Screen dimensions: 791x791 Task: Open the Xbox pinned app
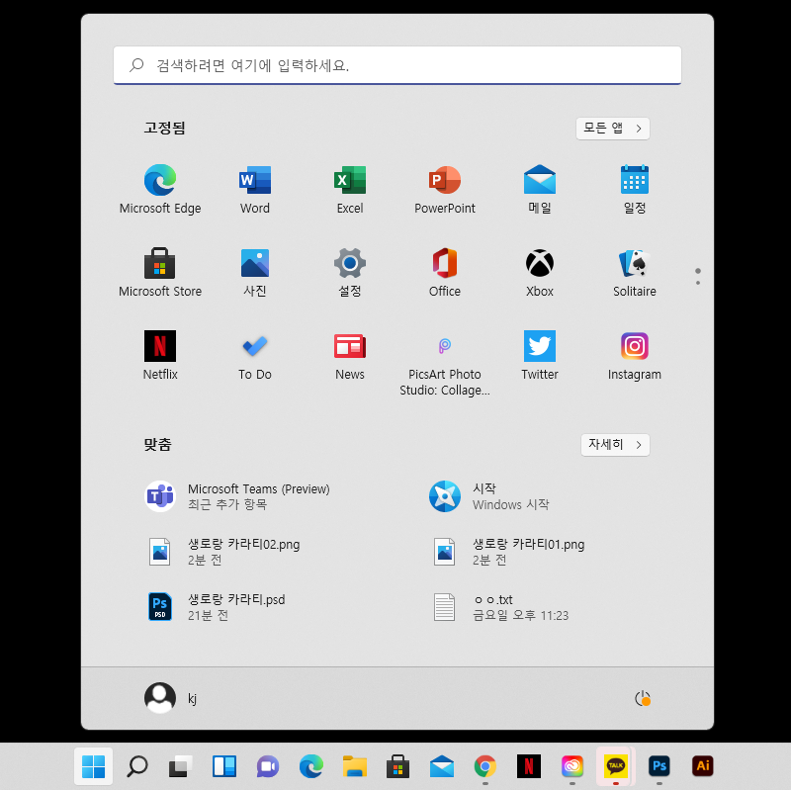coord(539,273)
